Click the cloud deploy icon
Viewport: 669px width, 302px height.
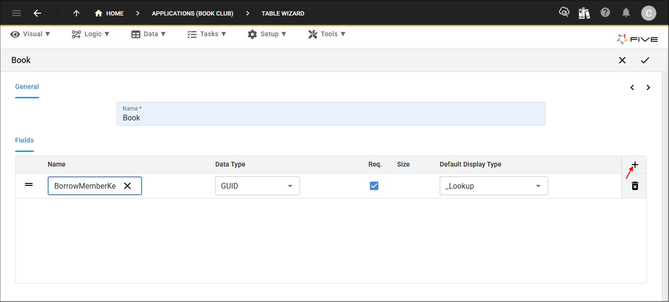click(564, 13)
